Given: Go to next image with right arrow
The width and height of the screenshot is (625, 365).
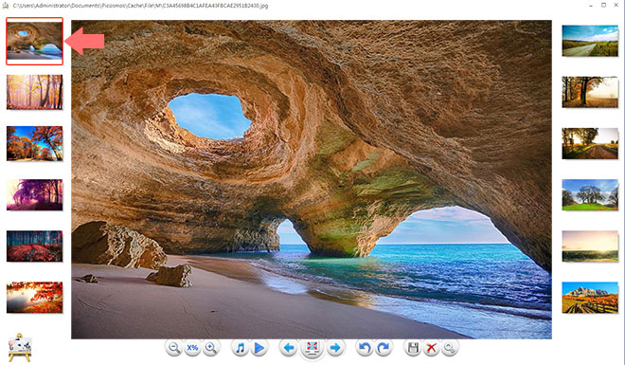Looking at the screenshot, I should tap(335, 348).
